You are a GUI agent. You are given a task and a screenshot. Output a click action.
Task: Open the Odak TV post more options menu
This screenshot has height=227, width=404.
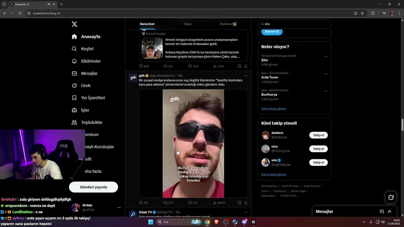(x=246, y=212)
